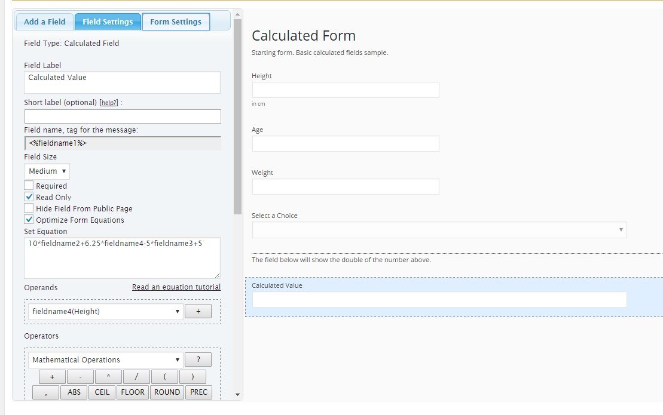Insert the division operator
The width and height of the screenshot is (663, 415).
tap(136, 377)
